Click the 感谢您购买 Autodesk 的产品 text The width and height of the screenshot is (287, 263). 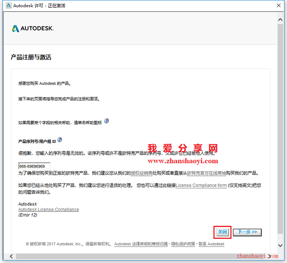[x=44, y=83]
